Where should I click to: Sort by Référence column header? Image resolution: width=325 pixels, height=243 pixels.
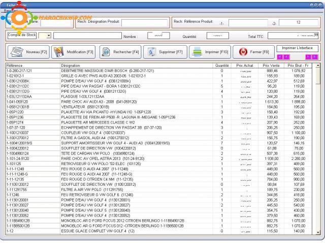pos(32,65)
